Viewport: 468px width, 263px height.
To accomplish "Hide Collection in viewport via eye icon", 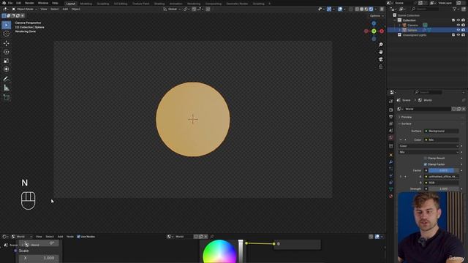I will click(458, 20).
